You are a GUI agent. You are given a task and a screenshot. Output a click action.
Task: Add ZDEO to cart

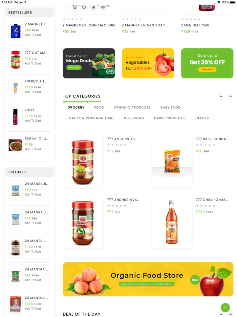click(x=33, y=120)
